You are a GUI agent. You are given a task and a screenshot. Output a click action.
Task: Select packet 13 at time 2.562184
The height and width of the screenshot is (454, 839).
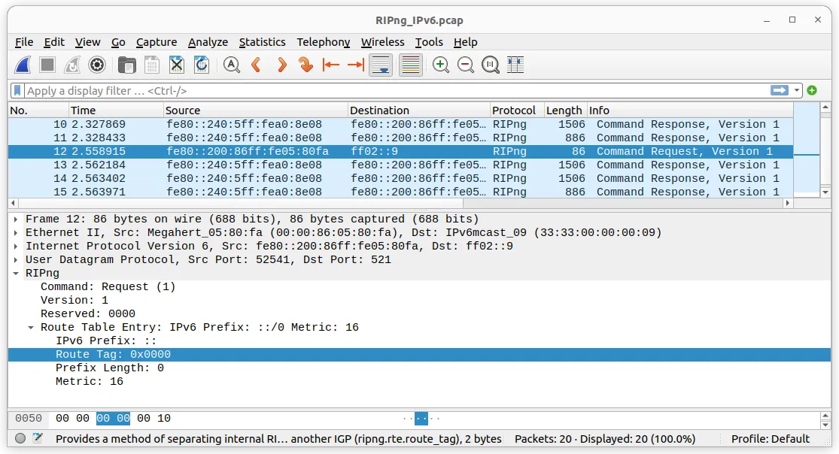[400, 165]
